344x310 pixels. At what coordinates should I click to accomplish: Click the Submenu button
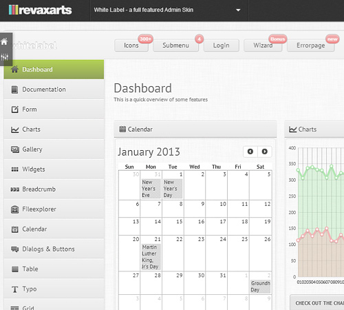pos(175,45)
